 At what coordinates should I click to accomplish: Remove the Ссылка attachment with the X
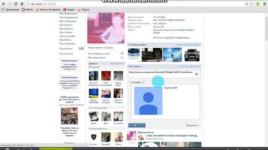pyautogui.click(x=143, y=82)
